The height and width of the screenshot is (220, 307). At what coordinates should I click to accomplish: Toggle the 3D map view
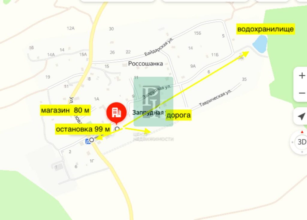coord(301,142)
